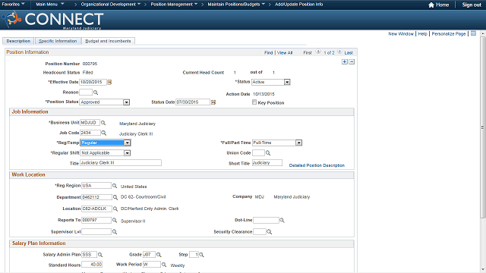Look up the Union Code value
The width and height of the screenshot is (486, 273).
point(268,153)
